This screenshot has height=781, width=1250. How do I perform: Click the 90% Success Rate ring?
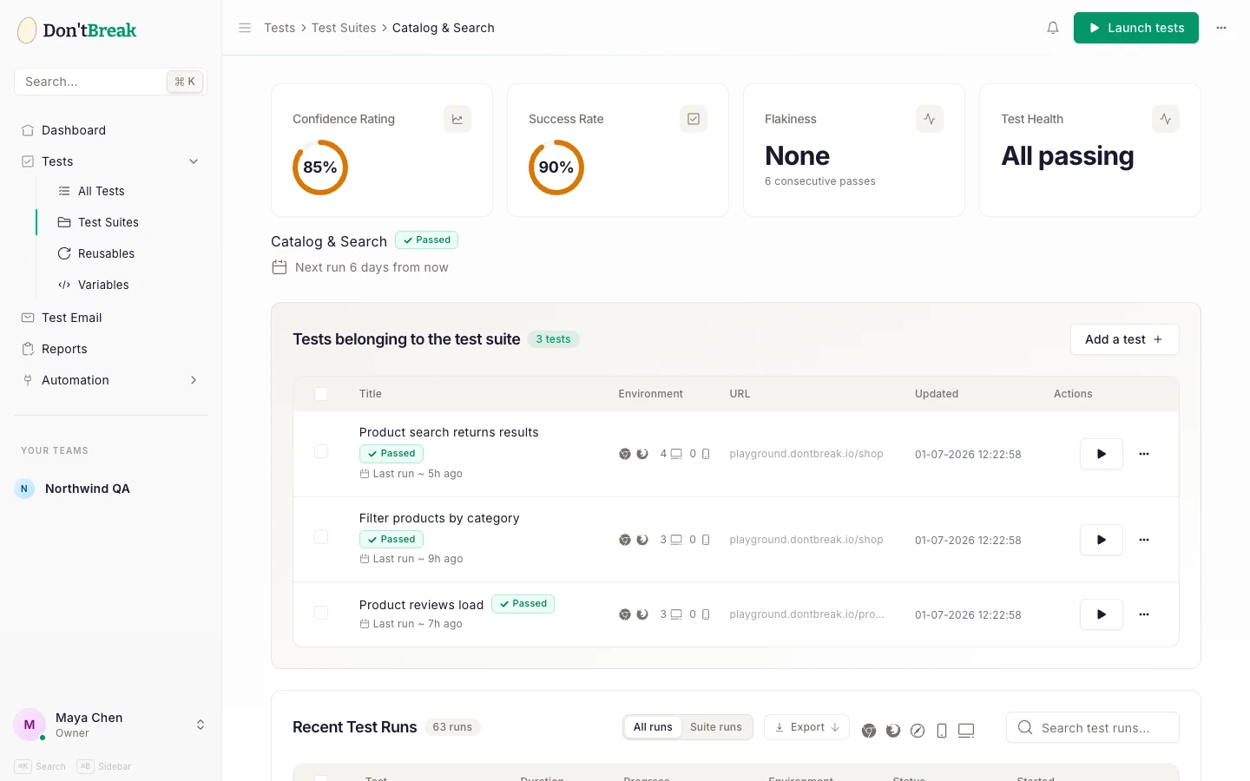[x=556, y=167]
